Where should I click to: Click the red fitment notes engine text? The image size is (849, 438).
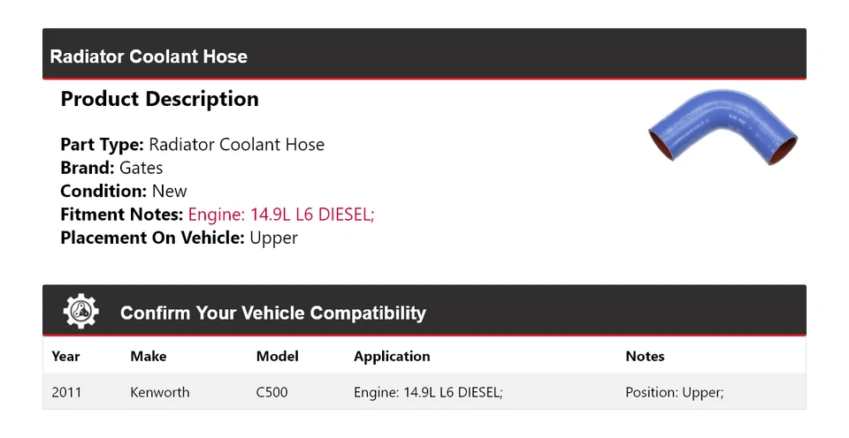pos(281,215)
